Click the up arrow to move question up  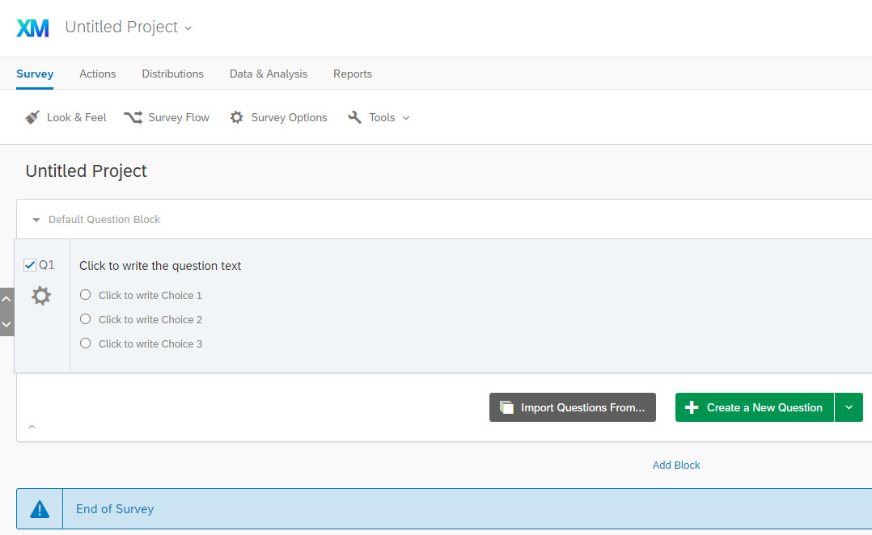coord(6,298)
